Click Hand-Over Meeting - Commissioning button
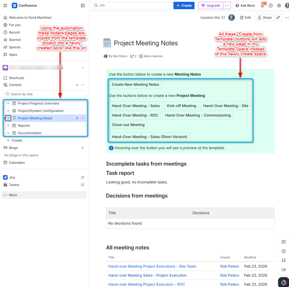Viewport: 289px width, 287px height. tap(198, 115)
